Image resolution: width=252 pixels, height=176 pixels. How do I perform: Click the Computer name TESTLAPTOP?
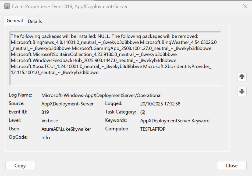153,129
